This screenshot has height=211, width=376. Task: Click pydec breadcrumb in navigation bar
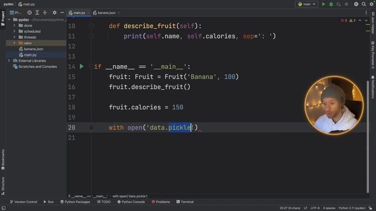[8, 4]
